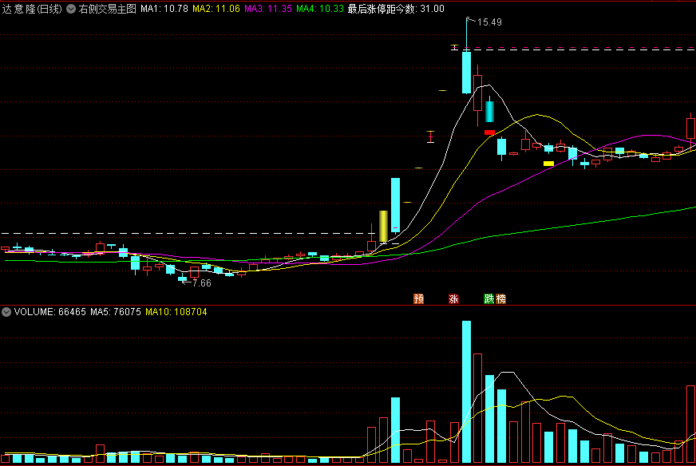
Task: Click the 涨 marker icon
Action: point(453,298)
